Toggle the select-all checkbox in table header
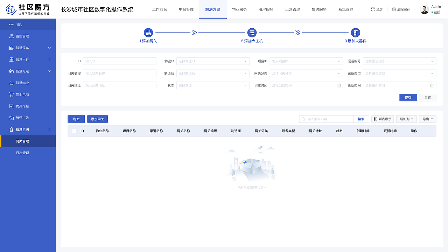The image size is (448, 252). pos(75,131)
